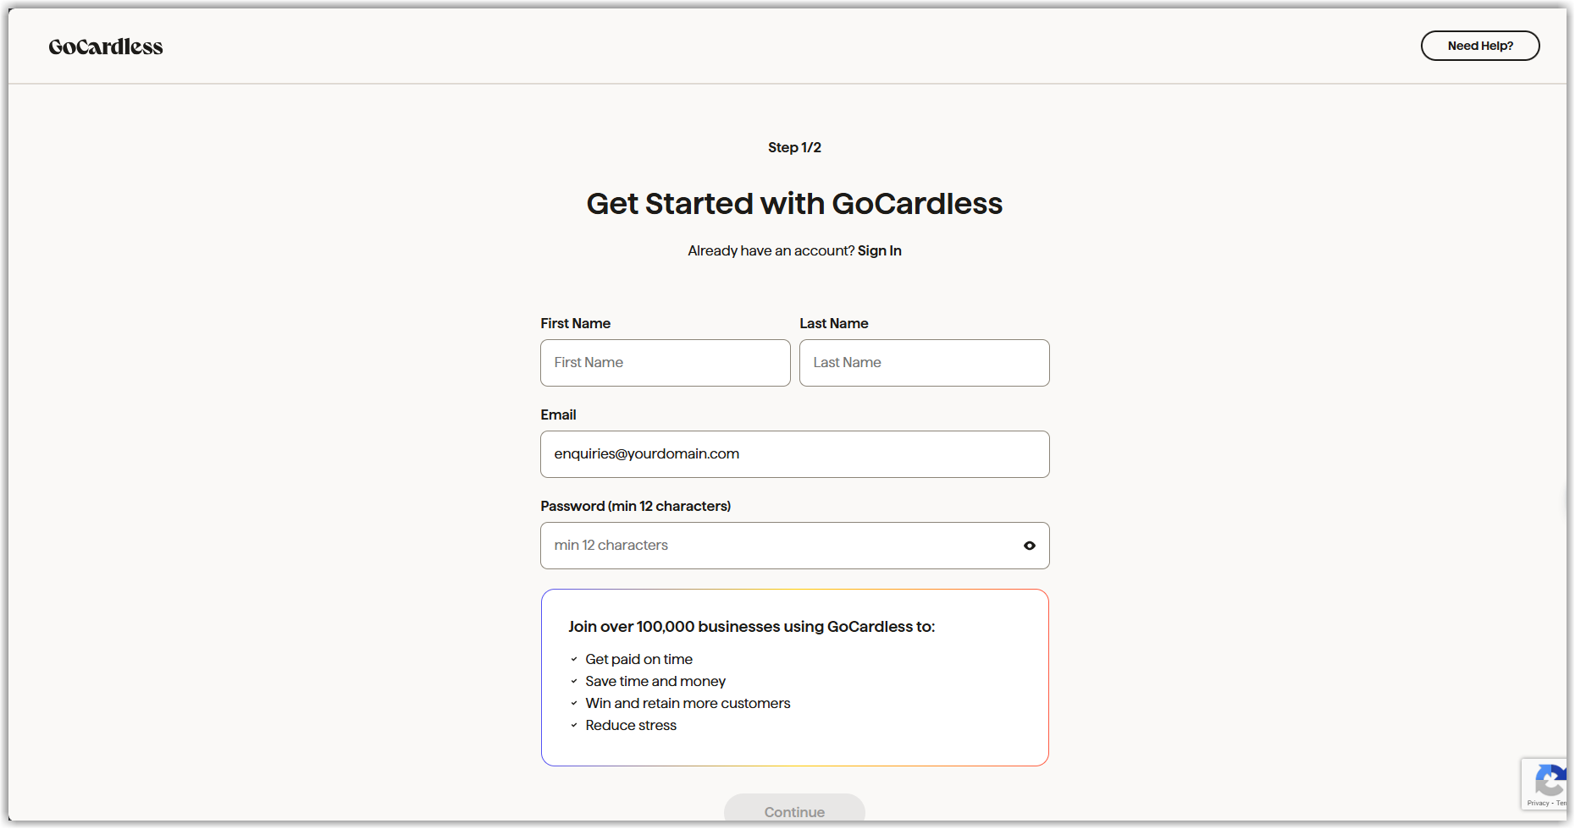Open the Need Help? button
The image size is (1575, 829).
point(1480,46)
